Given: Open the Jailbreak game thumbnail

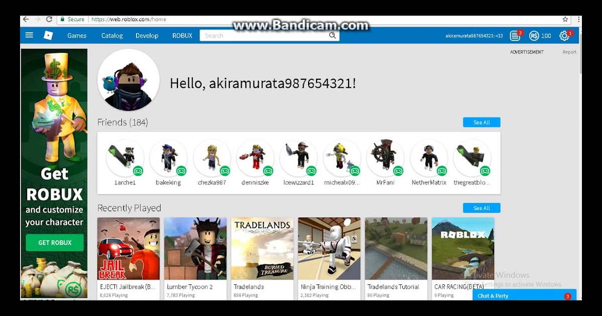Looking at the screenshot, I should 128,249.
